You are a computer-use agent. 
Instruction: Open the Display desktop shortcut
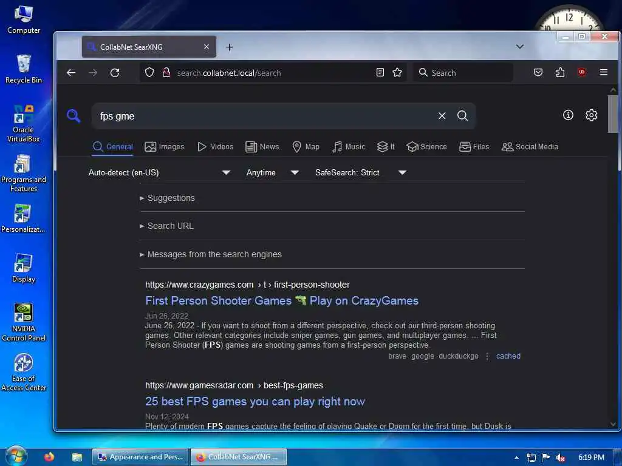pyautogui.click(x=24, y=268)
